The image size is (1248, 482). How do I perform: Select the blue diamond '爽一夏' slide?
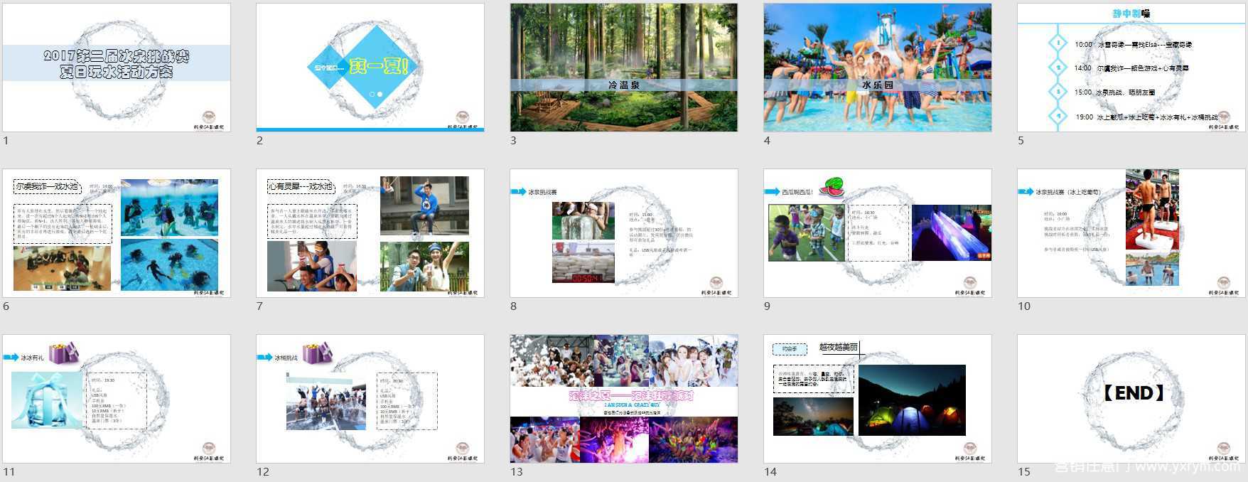(x=370, y=68)
